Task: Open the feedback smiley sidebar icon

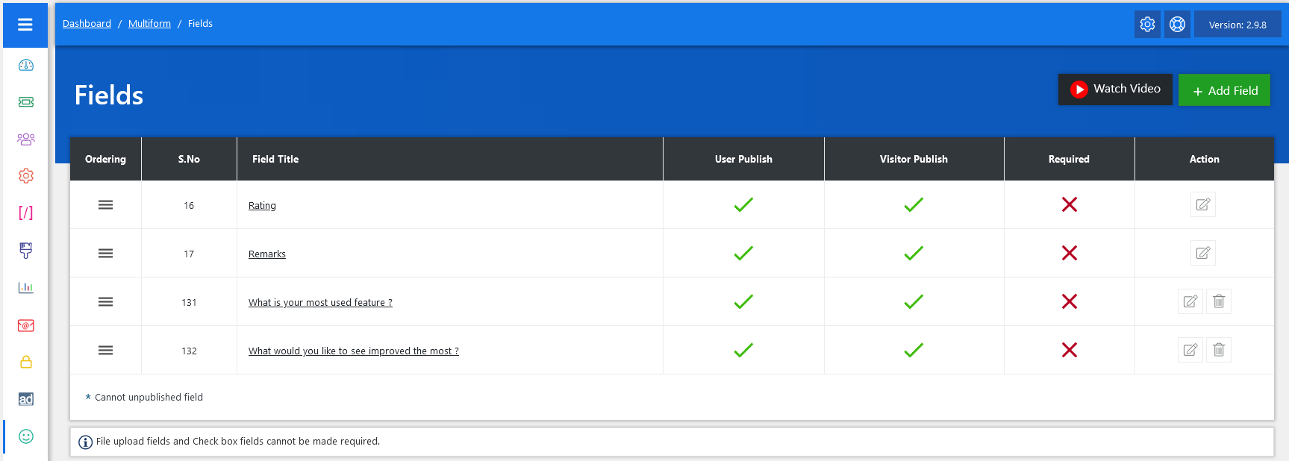Action: [x=26, y=436]
